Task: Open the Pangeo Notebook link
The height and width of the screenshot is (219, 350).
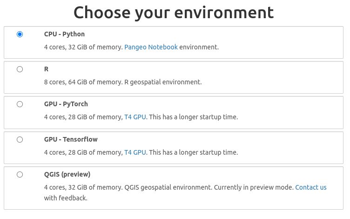Action: coord(151,47)
